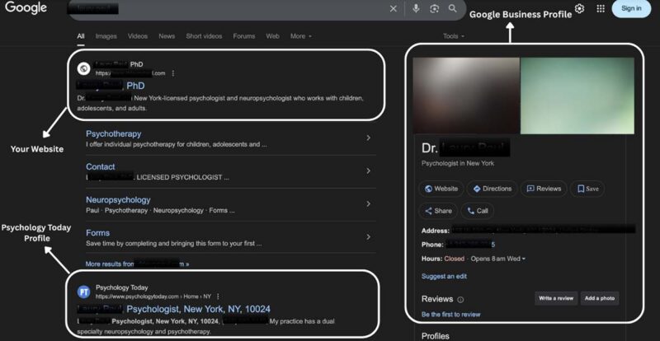This screenshot has height=341, width=660.
Task: Click the Write a review button
Action: [556, 298]
